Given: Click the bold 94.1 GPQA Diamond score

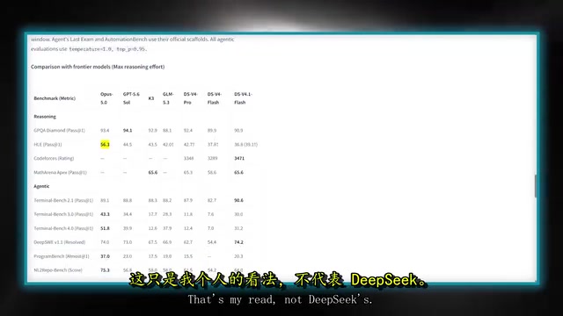Looking at the screenshot, I should pyautogui.click(x=128, y=131).
